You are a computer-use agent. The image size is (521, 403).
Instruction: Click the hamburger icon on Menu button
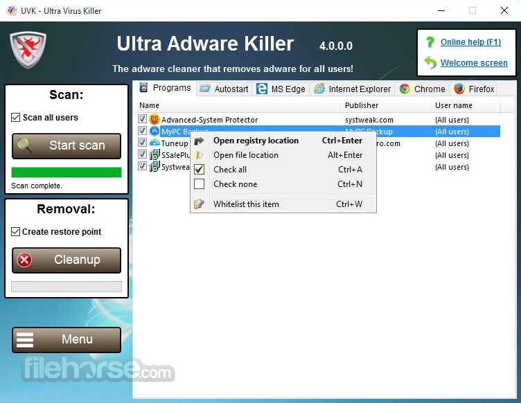pos(25,340)
